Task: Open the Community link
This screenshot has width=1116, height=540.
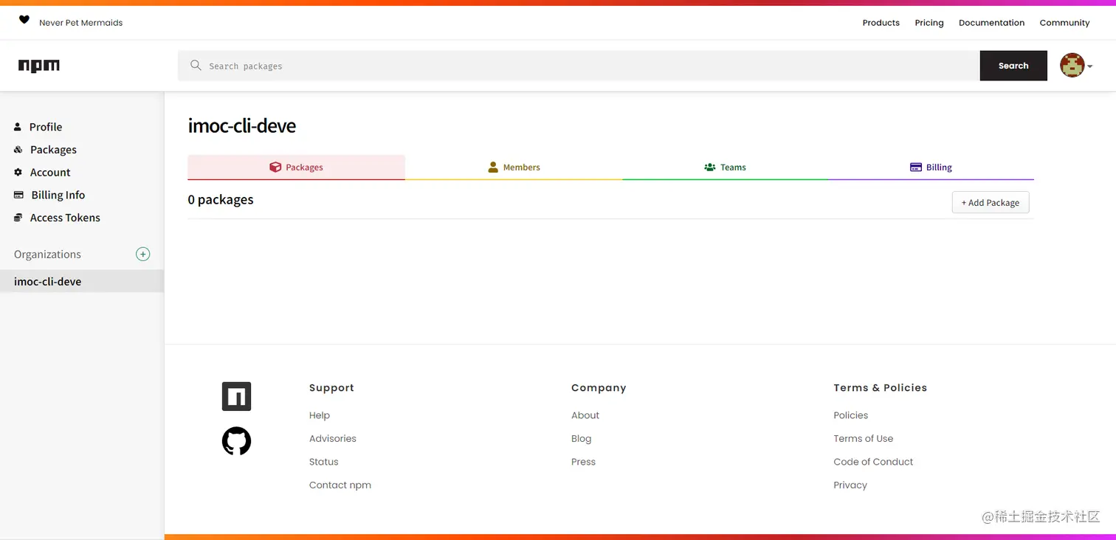Action: (1064, 23)
